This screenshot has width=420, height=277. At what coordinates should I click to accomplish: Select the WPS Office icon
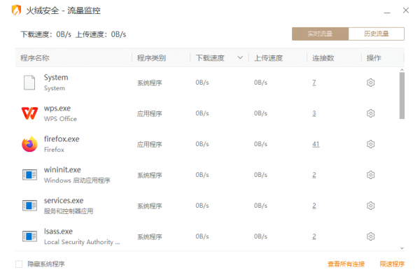pos(29,113)
